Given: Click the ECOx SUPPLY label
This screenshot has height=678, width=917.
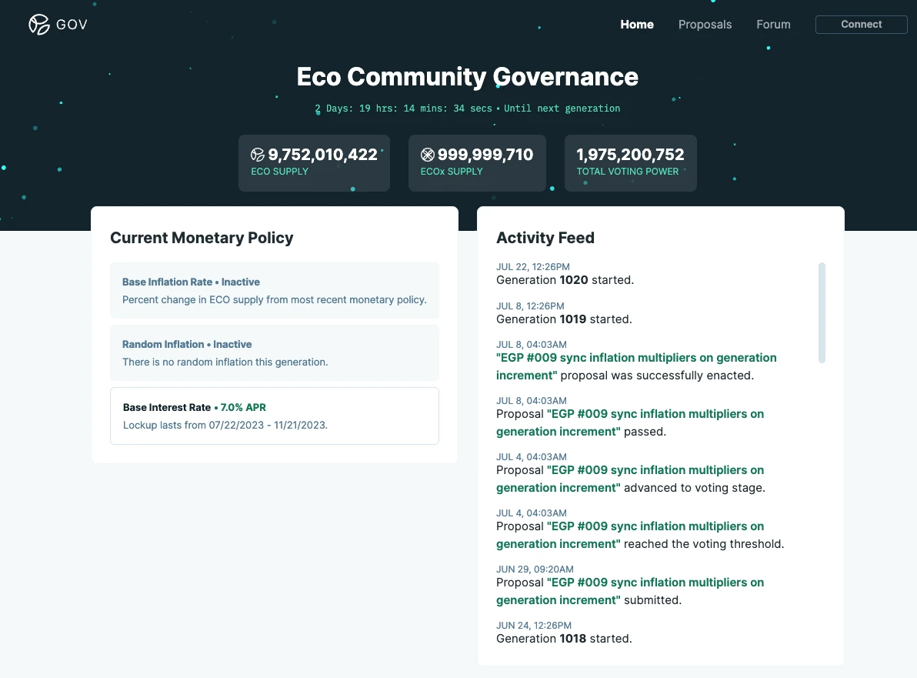Looking at the screenshot, I should tap(452, 172).
